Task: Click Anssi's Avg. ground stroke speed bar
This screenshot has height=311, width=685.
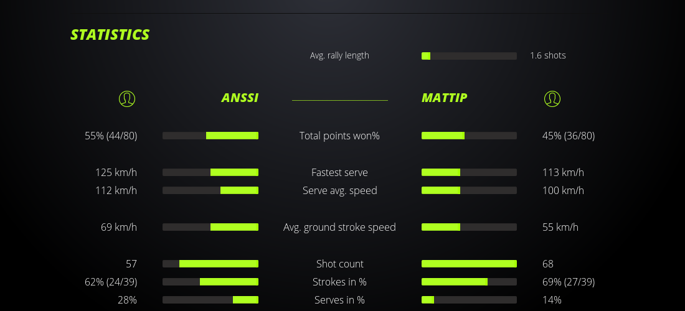Action: [210, 227]
